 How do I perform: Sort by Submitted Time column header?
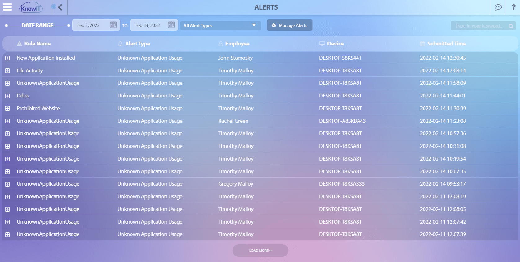(443, 44)
